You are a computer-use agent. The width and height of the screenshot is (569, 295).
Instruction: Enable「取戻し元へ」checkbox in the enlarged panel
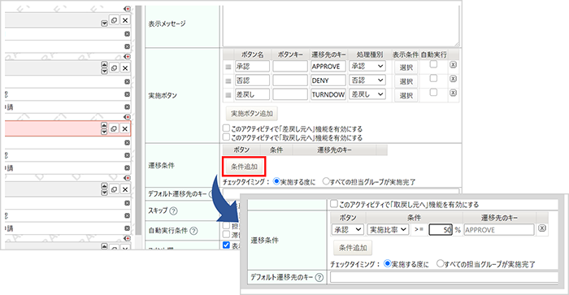(334, 204)
